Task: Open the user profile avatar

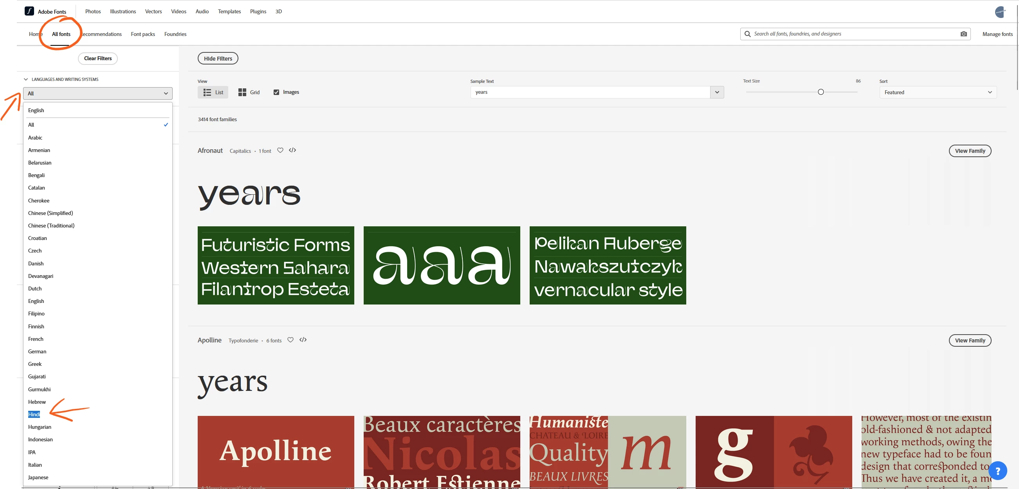Action: pyautogui.click(x=1000, y=12)
